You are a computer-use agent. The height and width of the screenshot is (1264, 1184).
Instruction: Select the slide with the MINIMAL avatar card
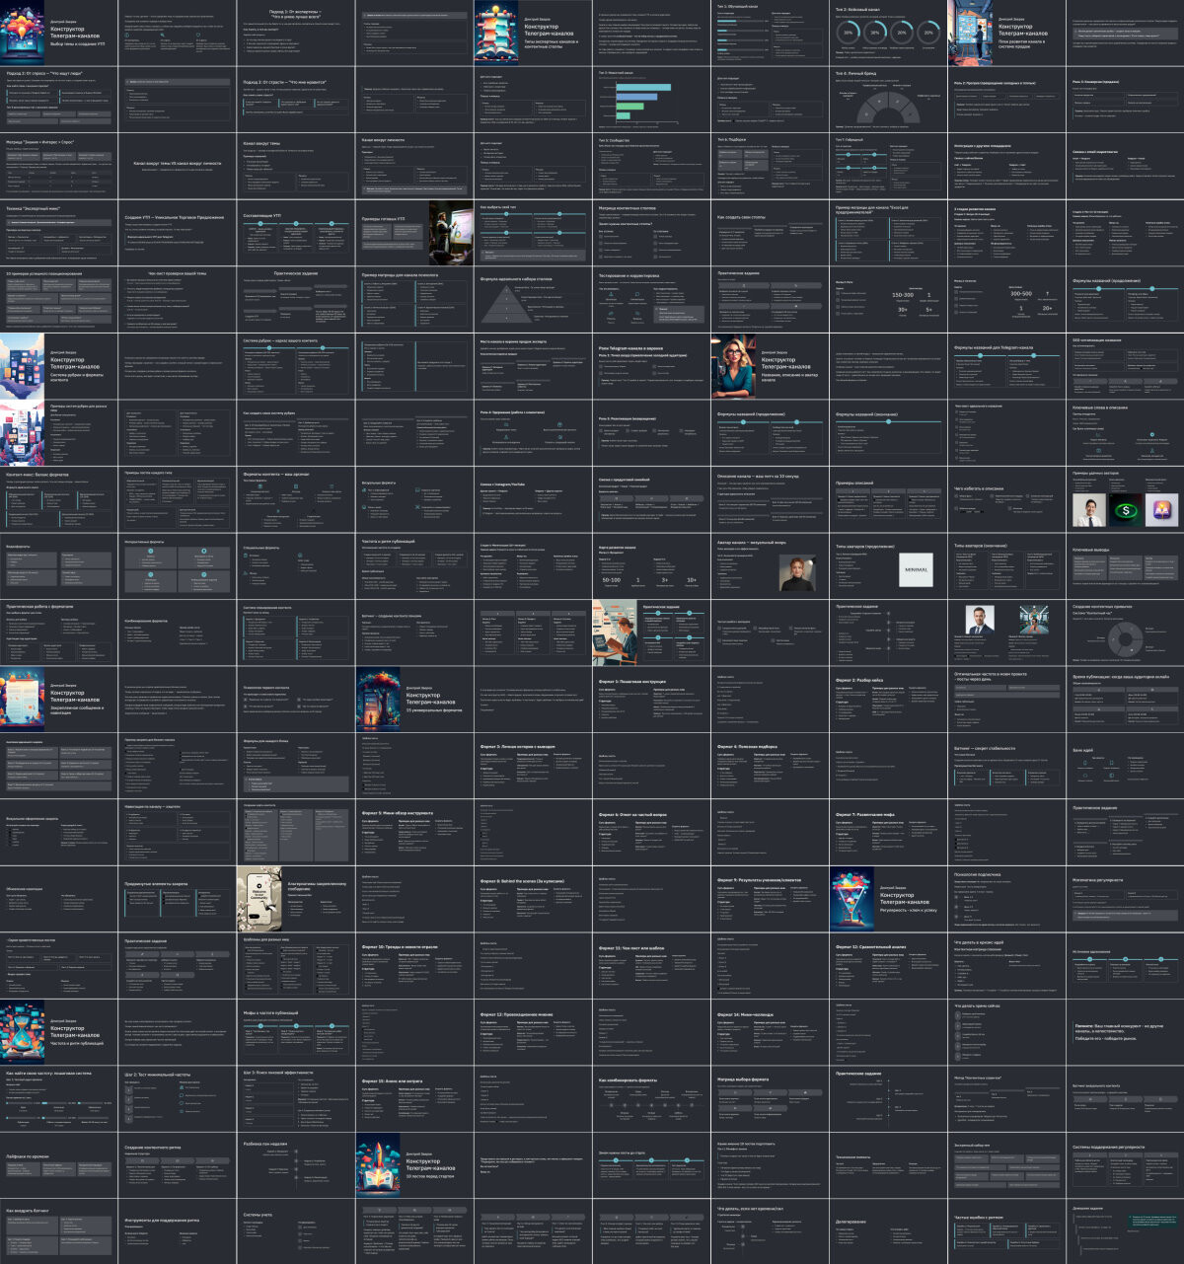[x=888, y=565]
